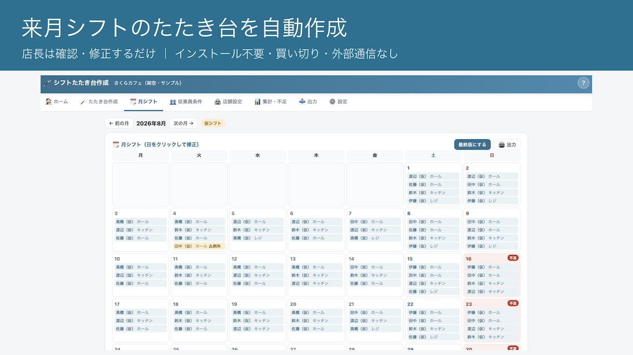The width and height of the screenshot is (633, 355).
Task: Click the calendar icon beside the 月シフト panel heading
Action: 116,144
